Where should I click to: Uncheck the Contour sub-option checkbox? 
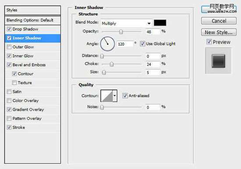(14, 74)
